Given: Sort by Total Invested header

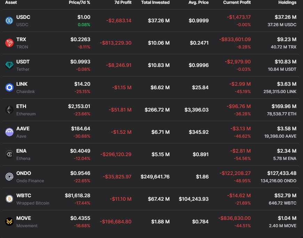Looking at the screenshot, I should click(155, 2).
